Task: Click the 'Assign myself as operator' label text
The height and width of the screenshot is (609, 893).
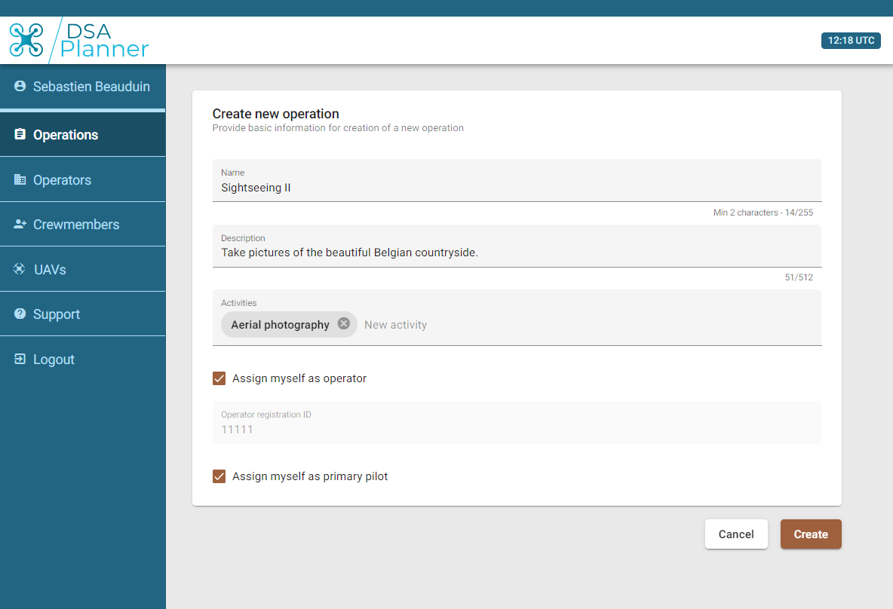Action: click(299, 378)
